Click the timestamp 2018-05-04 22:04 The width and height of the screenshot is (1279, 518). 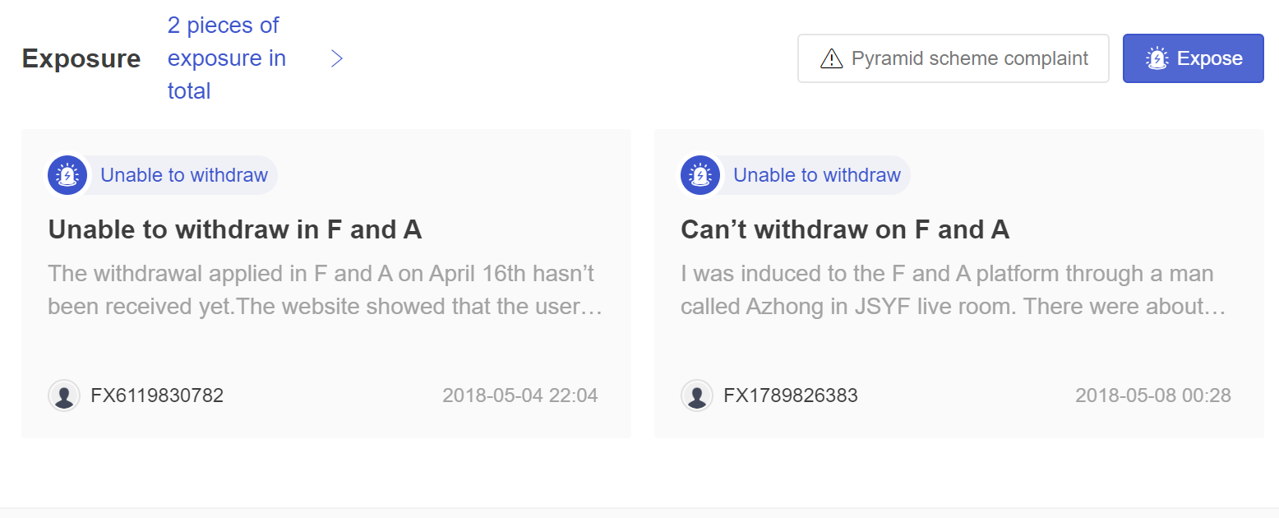pos(520,395)
